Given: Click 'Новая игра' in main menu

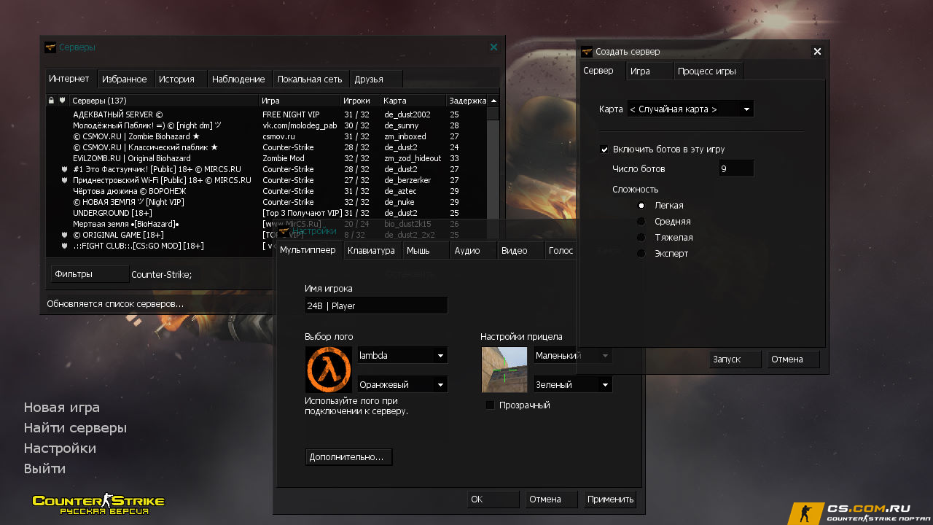Looking at the screenshot, I should click(62, 408).
